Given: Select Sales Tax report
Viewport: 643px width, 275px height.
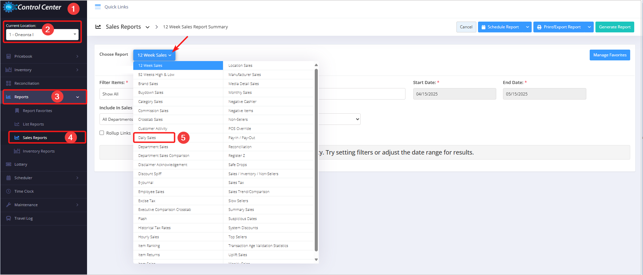Looking at the screenshot, I should tap(269, 183).
